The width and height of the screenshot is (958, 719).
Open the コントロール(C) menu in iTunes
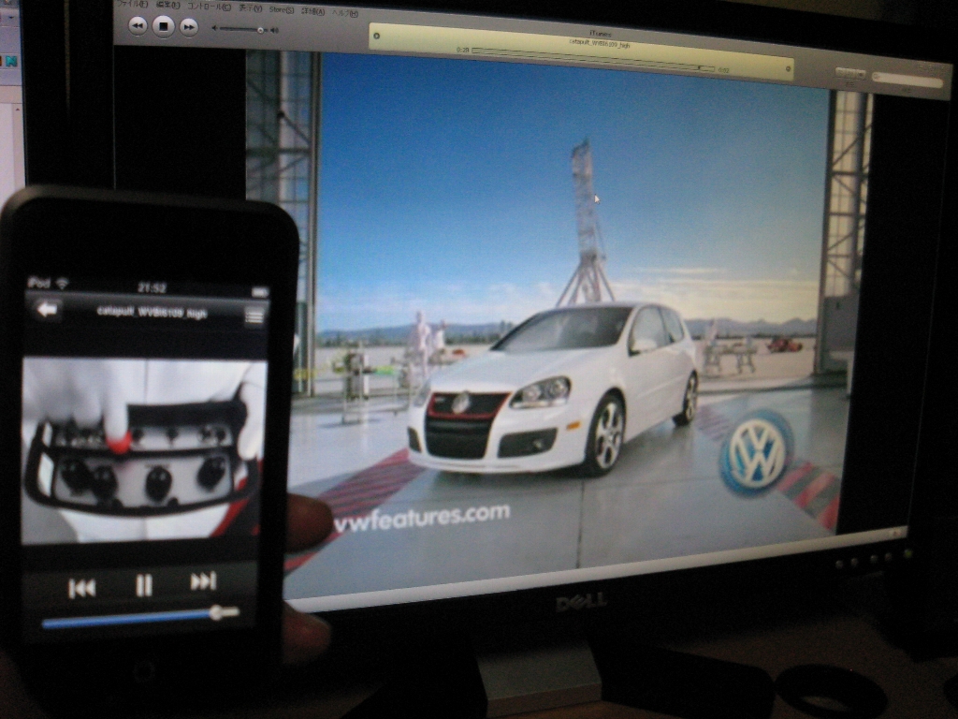[x=209, y=7]
